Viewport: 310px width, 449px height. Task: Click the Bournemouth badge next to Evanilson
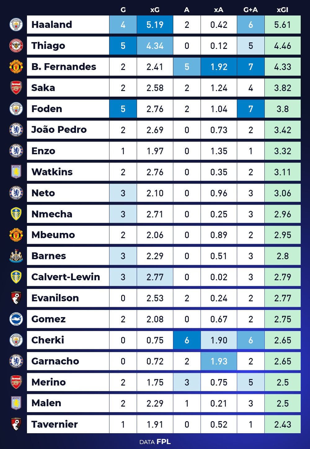tap(16, 298)
